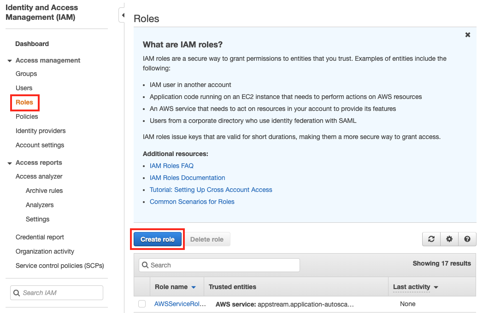
Task: Open Roles in the sidebar
Action: coord(24,102)
